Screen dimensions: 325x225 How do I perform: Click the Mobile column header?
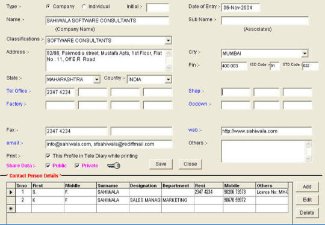[239, 185]
